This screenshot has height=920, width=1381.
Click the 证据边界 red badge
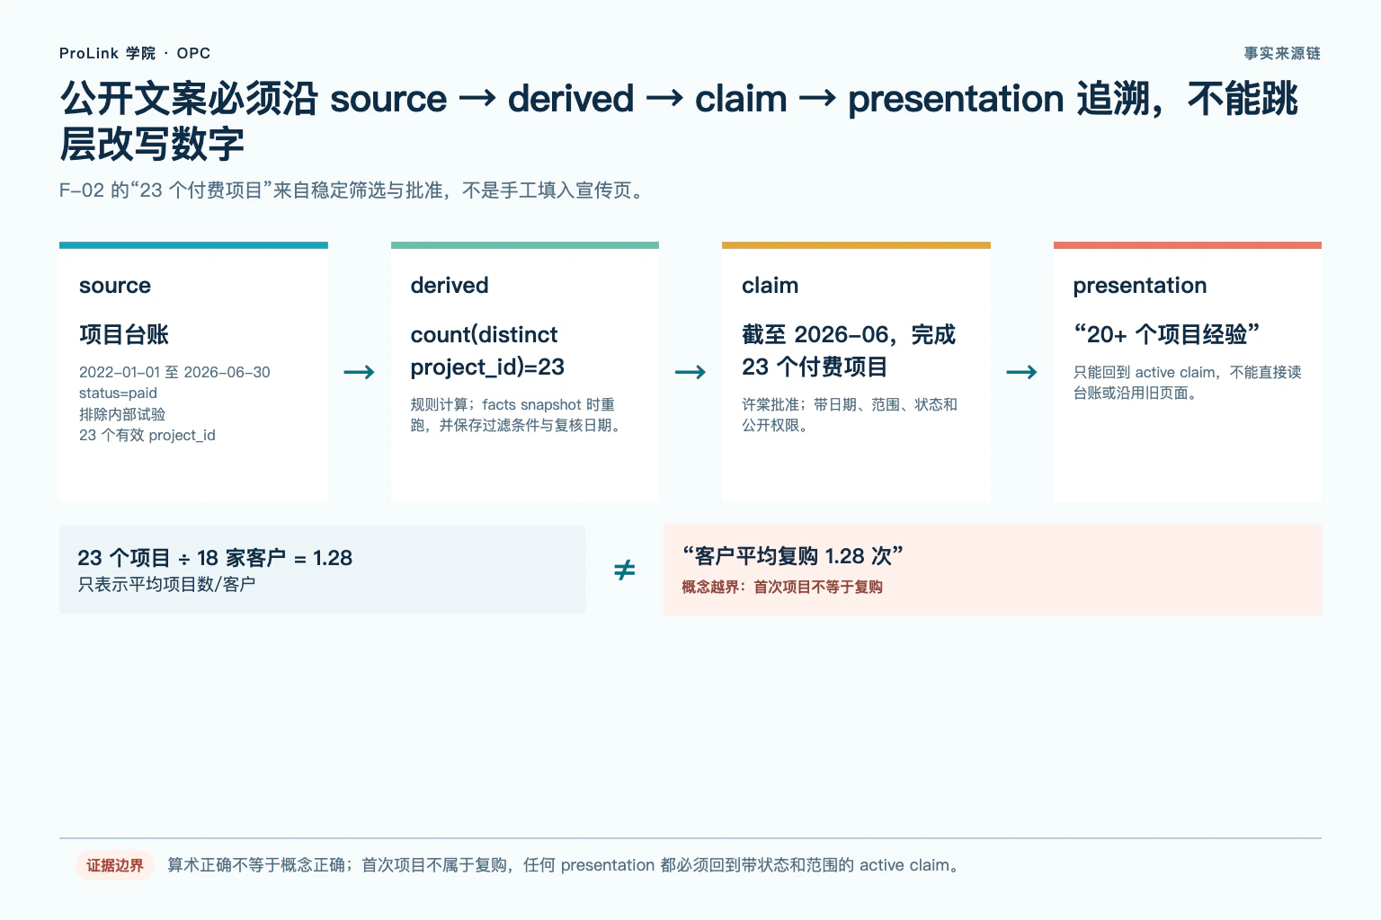point(115,865)
